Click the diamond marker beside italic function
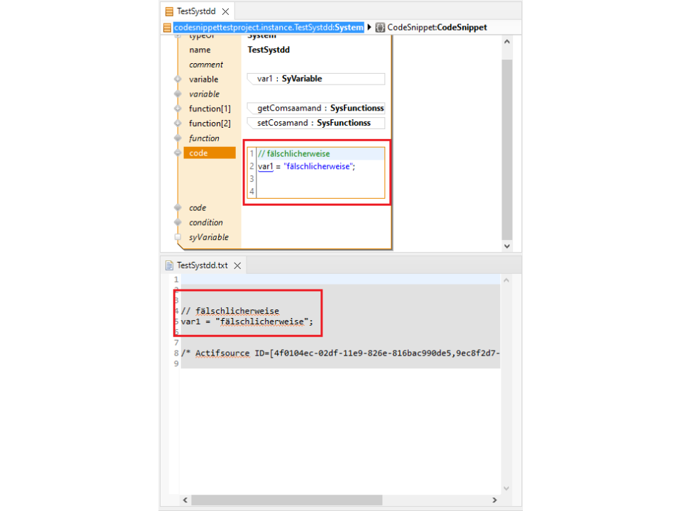Viewport: 682px width, 511px height. tap(178, 138)
